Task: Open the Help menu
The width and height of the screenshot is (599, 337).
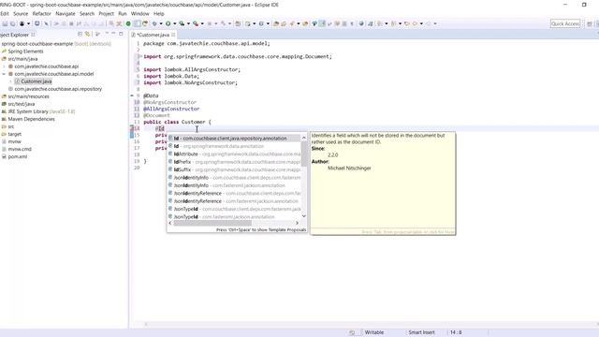Action: (158, 14)
